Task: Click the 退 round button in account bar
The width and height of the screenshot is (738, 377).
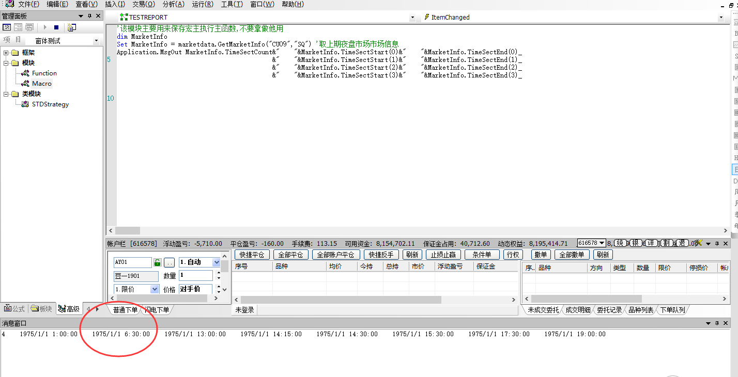Action: [682, 243]
